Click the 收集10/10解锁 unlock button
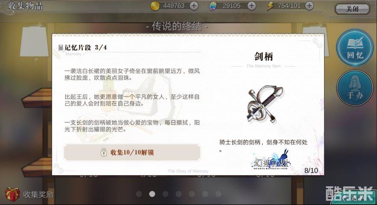 (x=132, y=152)
